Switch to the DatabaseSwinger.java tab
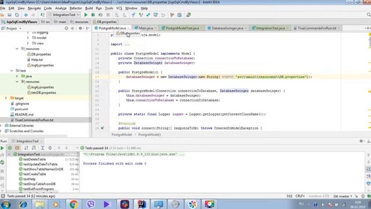 click(x=227, y=28)
